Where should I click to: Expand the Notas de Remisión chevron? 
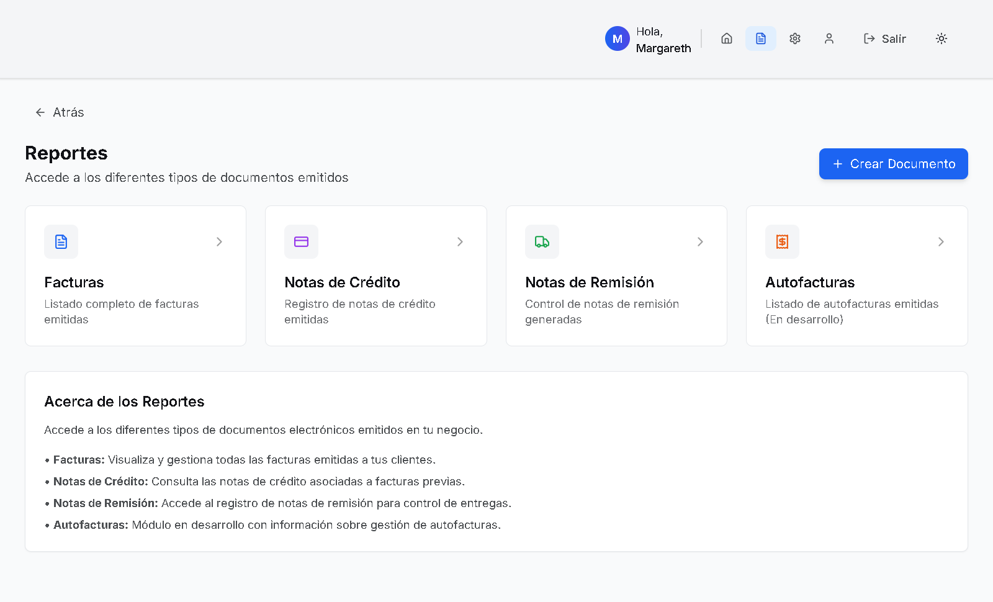point(700,241)
